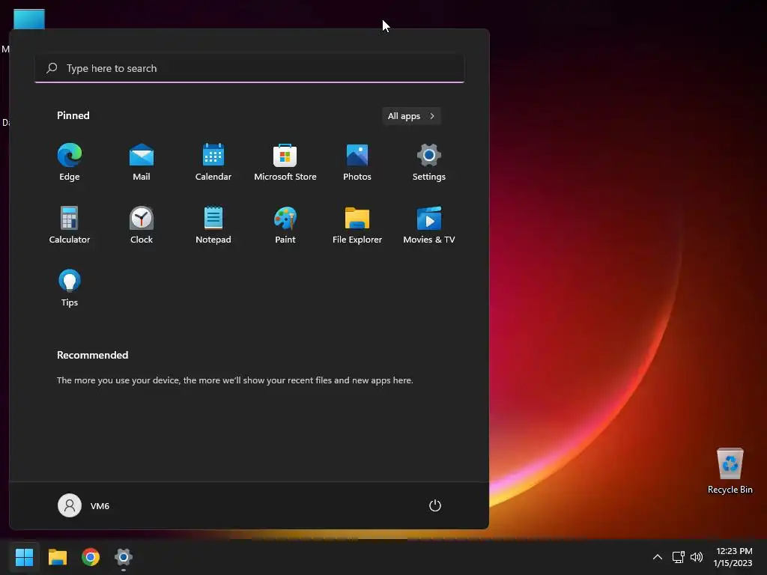The width and height of the screenshot is (767, 575).
Task: Launch the Photos app
Action: coord(357,162)
